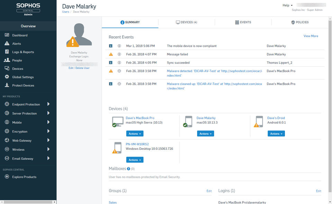
Task: Click Edit next to Groups (1)
Action: pyautogui.click(x=209, y=191)
